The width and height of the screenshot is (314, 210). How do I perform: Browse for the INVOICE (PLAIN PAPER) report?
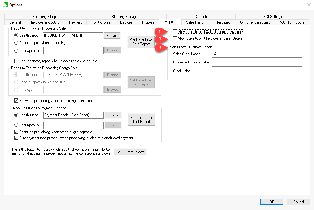pos(112,36)
